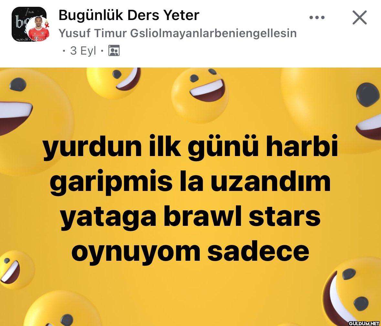This screenshot has width=381, height=326.
Task: Open the Bugünlük Ders Yeter group title
Action: [129, 15]
